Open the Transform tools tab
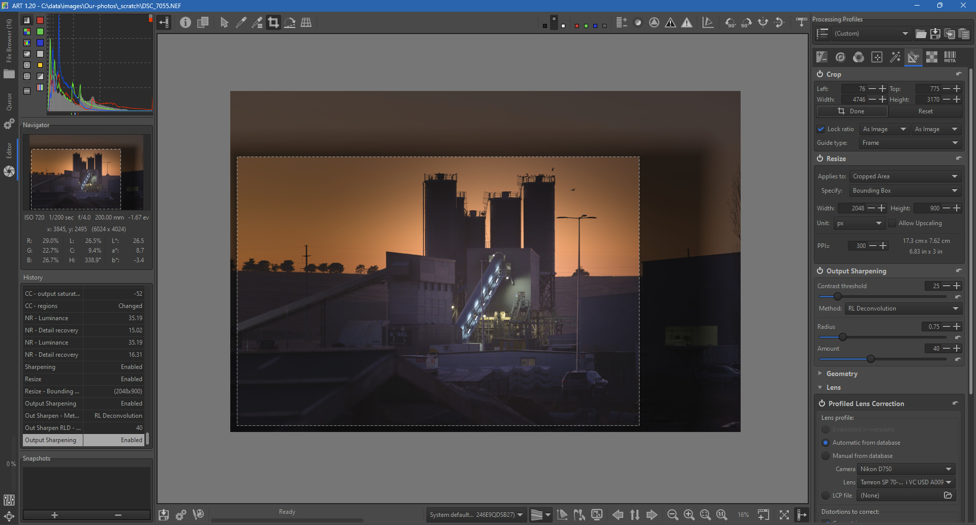976x525 pixels. pos(913,57)
